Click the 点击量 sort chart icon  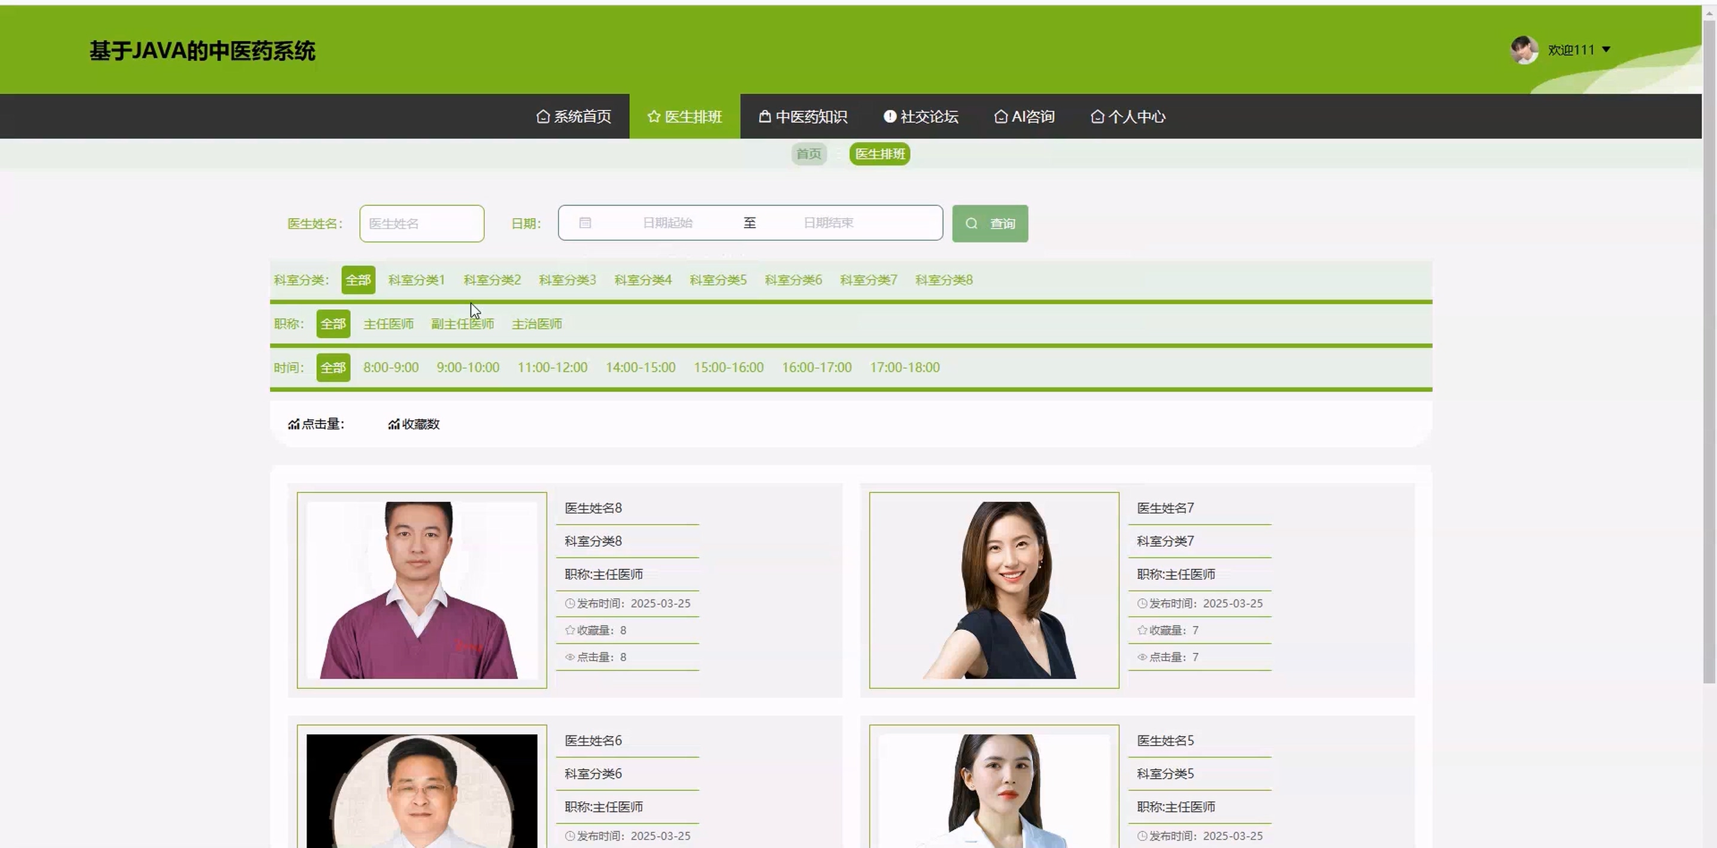coord(293,424)
